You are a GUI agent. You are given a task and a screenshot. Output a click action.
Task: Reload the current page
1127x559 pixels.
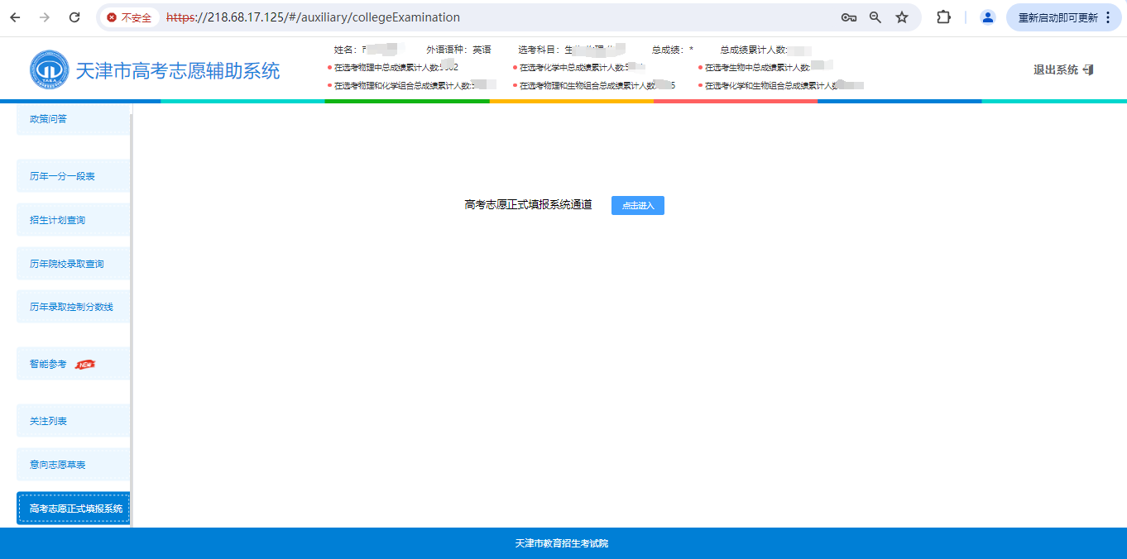point(74,17)
